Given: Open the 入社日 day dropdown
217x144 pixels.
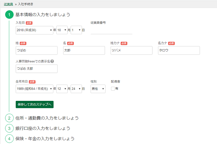Looking at the screenshot, I should tap(76, 30).
